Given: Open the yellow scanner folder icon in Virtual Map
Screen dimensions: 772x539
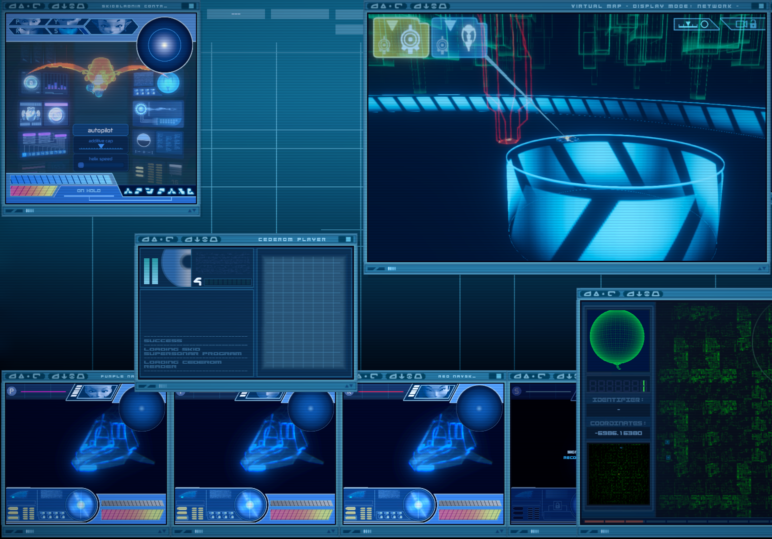Looking at the screenshot, I should point(401,38).
